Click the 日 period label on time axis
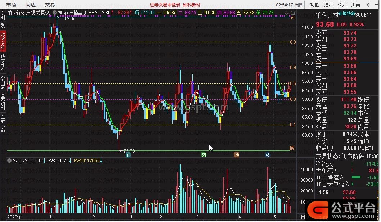This screenshot has height=222, width=381. coord(303,217)
